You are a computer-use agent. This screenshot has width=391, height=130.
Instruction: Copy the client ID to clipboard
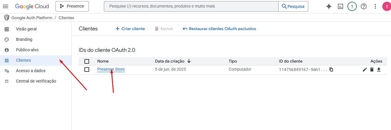tap(331, 69)
